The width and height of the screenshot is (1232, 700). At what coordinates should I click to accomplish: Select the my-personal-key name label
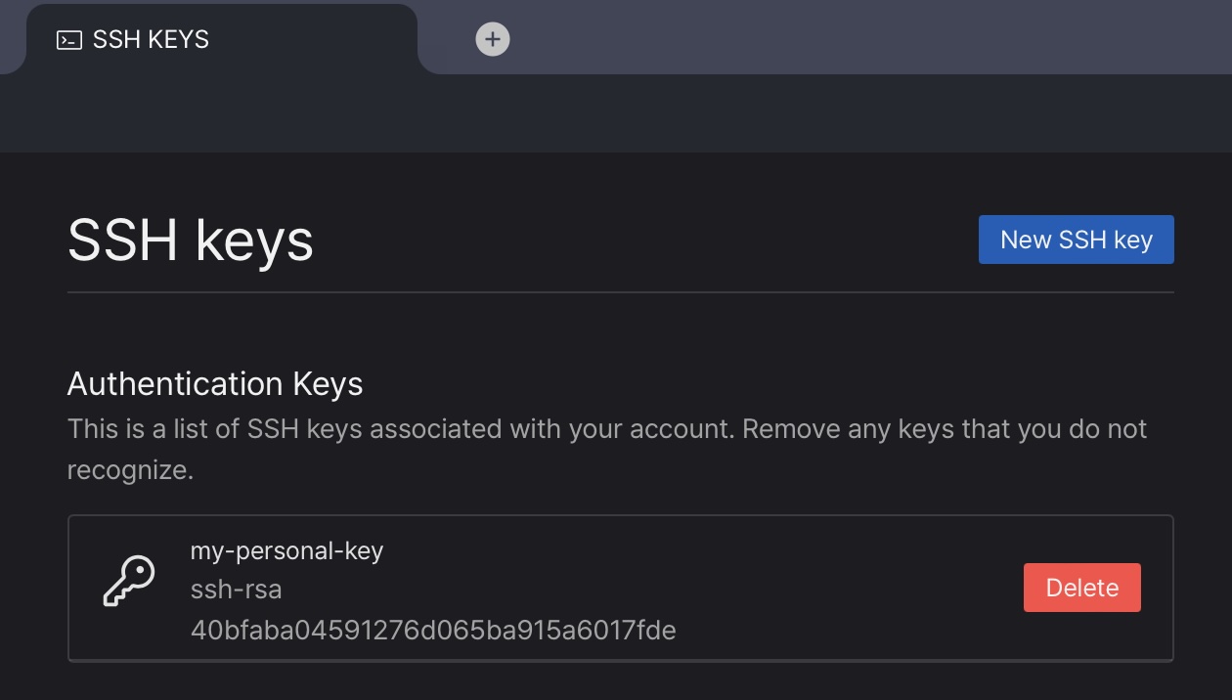[x=286, y=550]
